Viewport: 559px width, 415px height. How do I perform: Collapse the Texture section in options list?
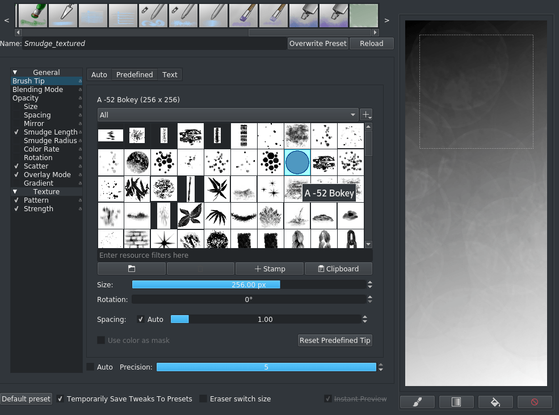point(14,191)
